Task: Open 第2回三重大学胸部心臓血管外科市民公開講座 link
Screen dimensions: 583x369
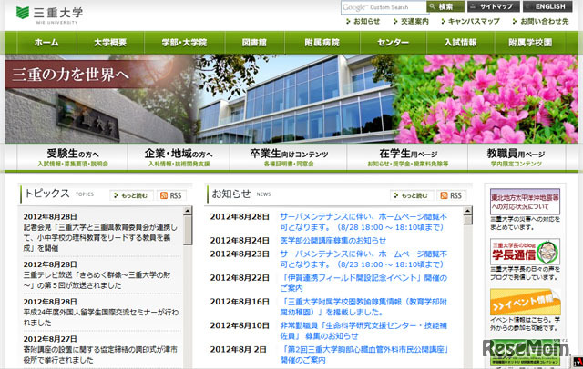Action: 364,354
